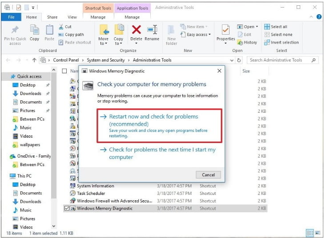
Task: Select This PC in navigation pane
Action: tap(21, 176)
